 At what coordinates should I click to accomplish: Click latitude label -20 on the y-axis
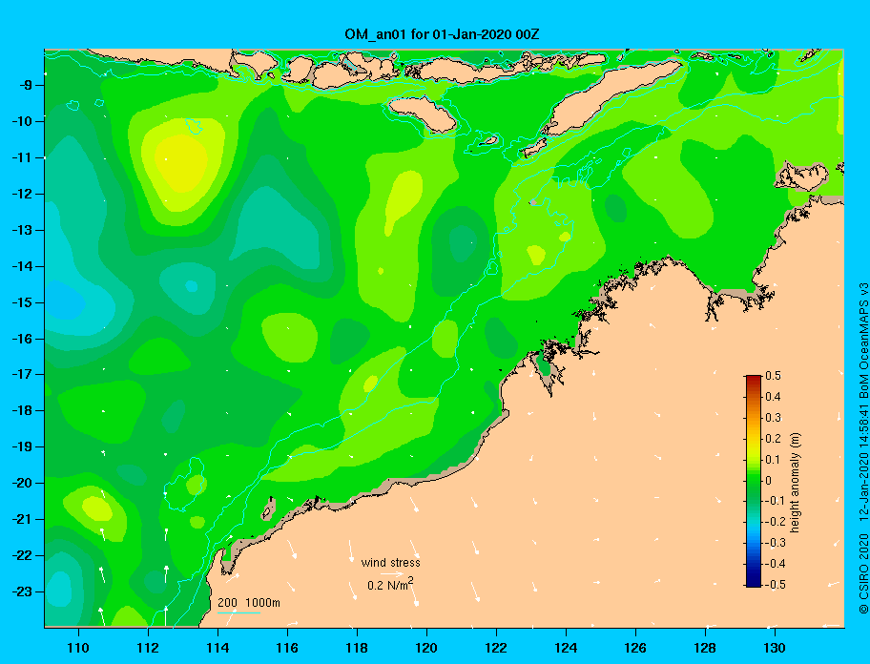(23, 483)
